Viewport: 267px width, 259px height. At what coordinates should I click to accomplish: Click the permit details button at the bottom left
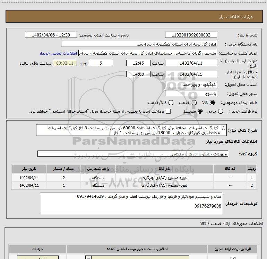pos(38,258)
